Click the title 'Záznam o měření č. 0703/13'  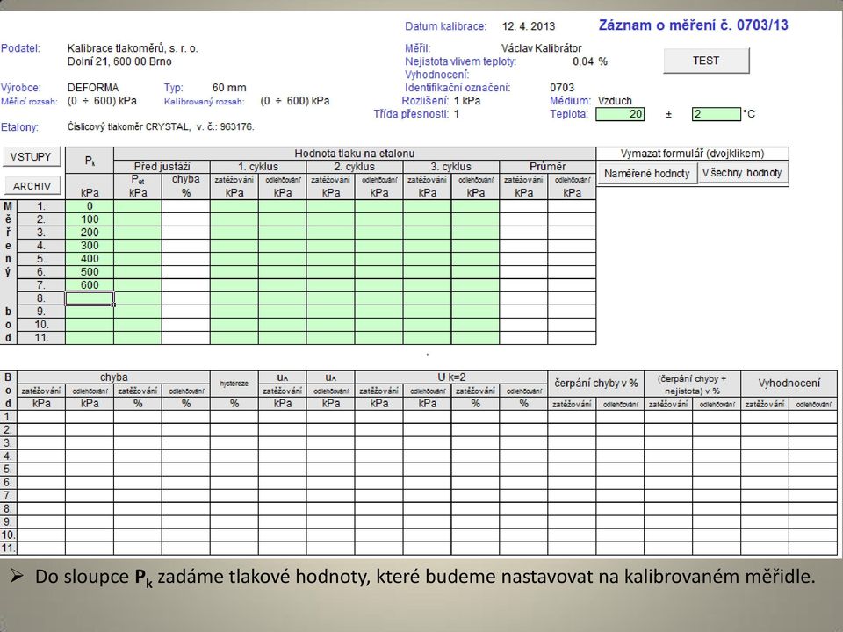pos(694,25)
